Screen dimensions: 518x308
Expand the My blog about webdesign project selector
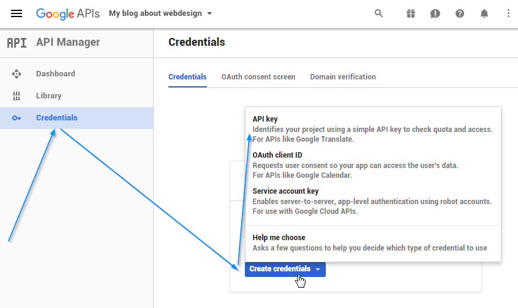pyautogui.click(x=160, y=13)
